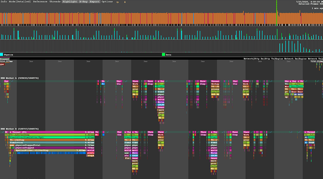This screenshot has height=179, width=323.
Task: Select the physicsSteppedTotal bar
Action: (54, 145)
